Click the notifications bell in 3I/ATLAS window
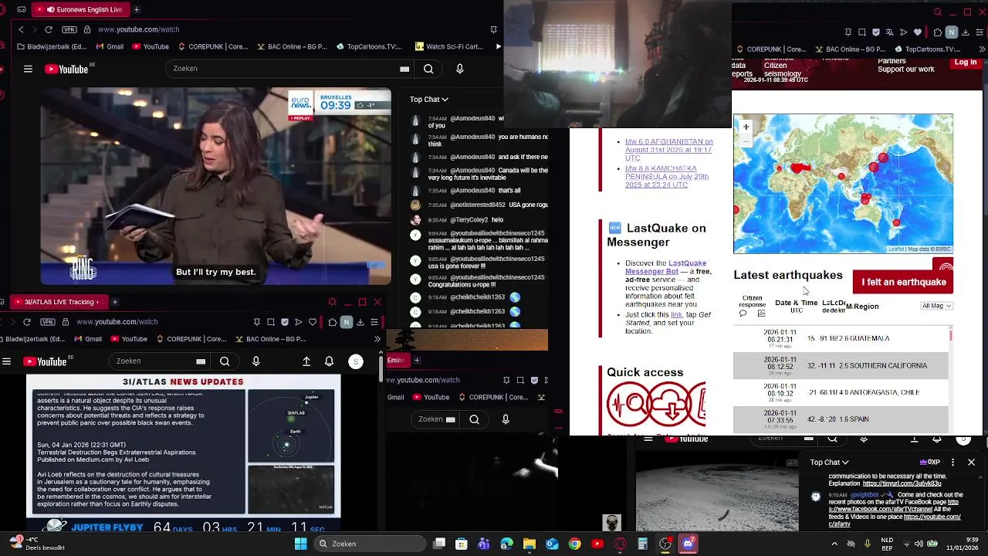The width and height of the screenshot is (988, 556). click(x=329, y=361)
